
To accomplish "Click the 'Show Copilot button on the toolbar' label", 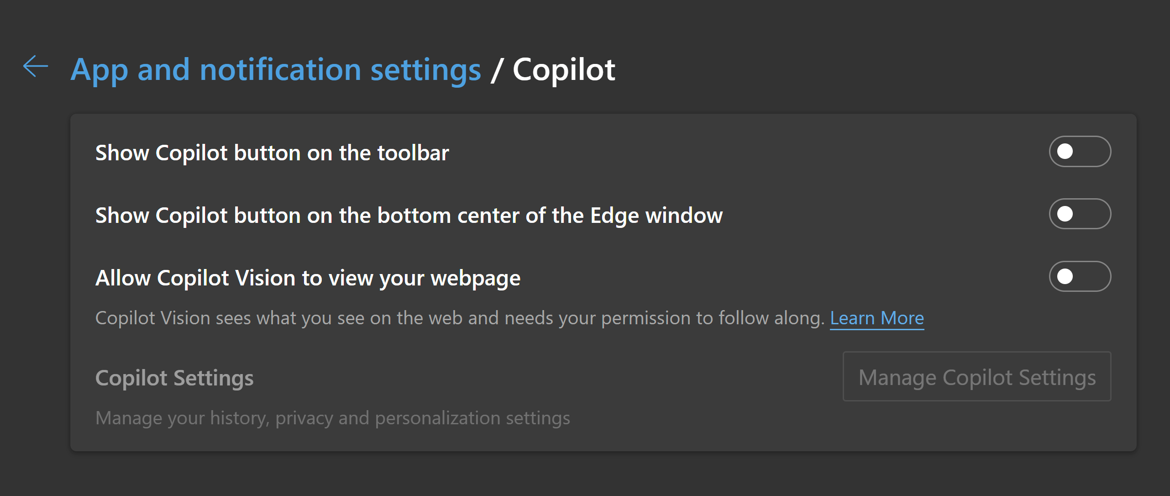I will 272,153.
